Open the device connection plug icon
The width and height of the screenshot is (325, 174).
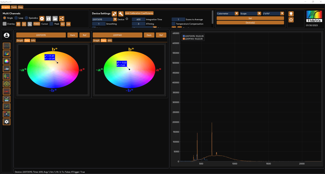114,13
